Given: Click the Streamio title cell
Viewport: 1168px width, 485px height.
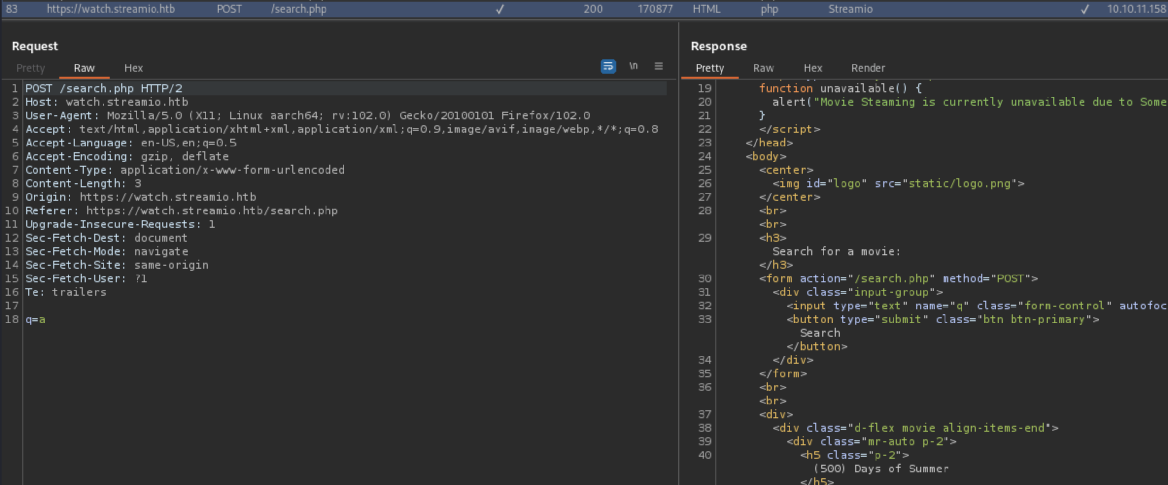Looking at the screenshot, I should [850, 9].
